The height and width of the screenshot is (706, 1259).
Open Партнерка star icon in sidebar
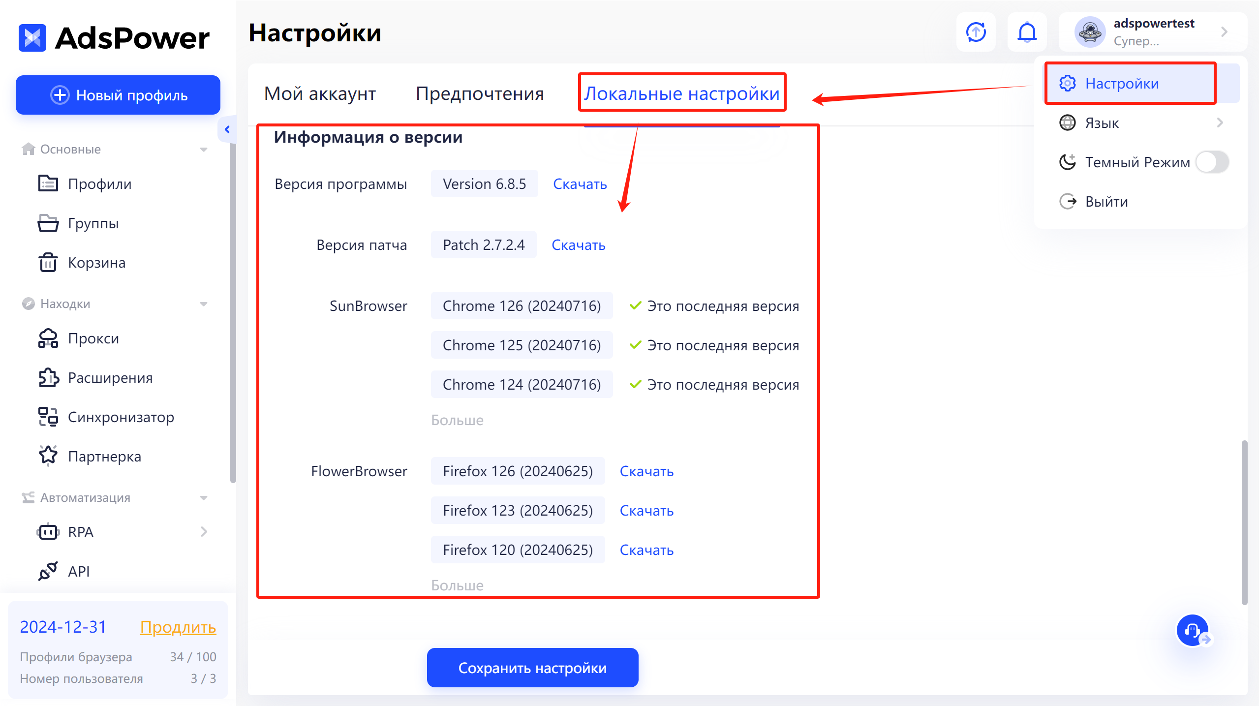coord(48,456)
